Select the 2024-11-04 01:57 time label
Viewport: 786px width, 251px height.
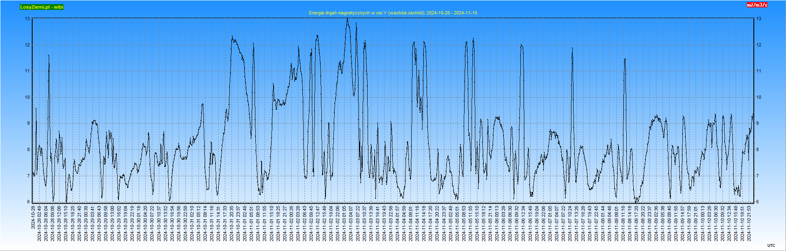[x=398, y=223]
